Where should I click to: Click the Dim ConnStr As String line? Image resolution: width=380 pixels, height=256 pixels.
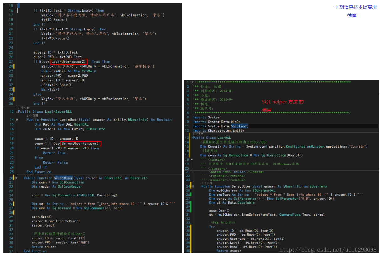tap(284, 146)
